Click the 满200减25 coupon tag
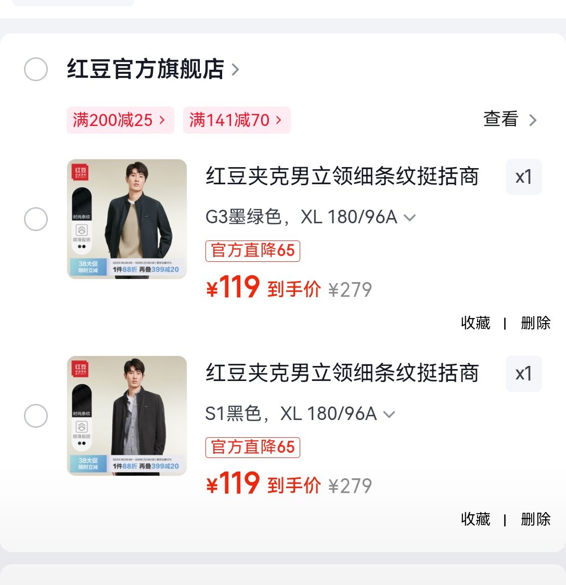This screenshot has height=585, width=566. 120,120
